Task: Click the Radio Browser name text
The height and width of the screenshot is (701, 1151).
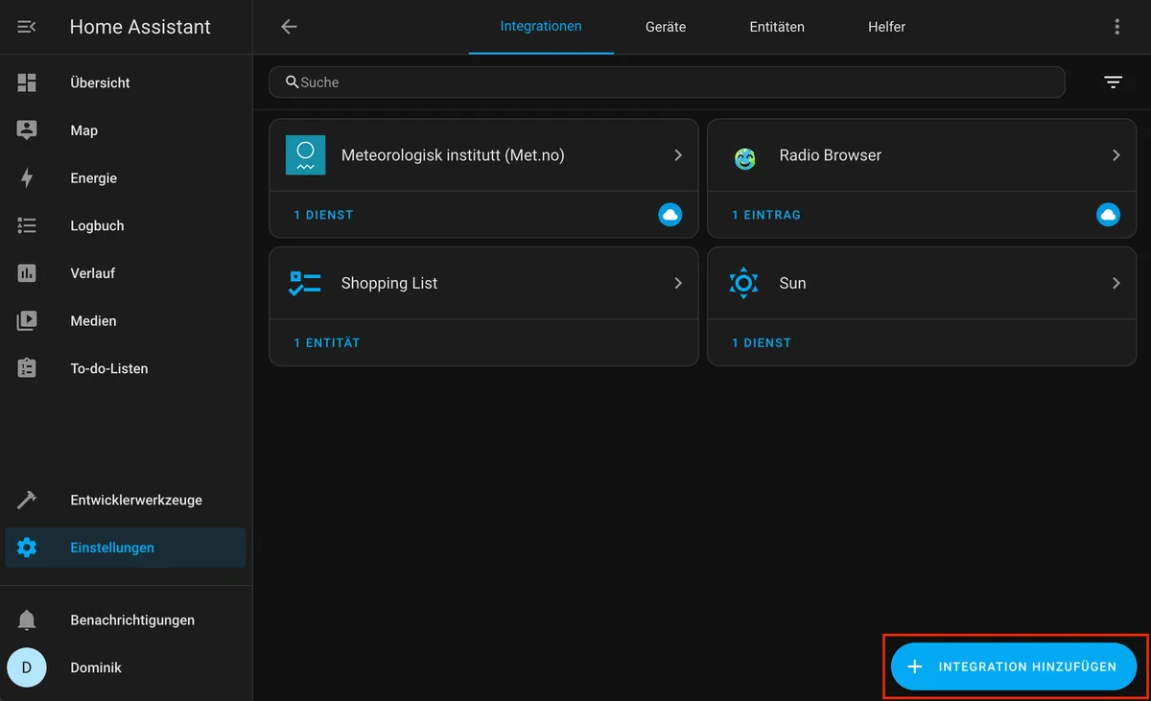Action: (x=831, y=155)
